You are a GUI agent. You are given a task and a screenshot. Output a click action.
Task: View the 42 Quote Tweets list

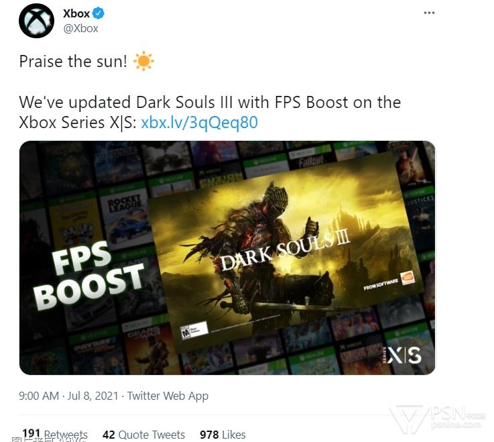pos(143,435)
